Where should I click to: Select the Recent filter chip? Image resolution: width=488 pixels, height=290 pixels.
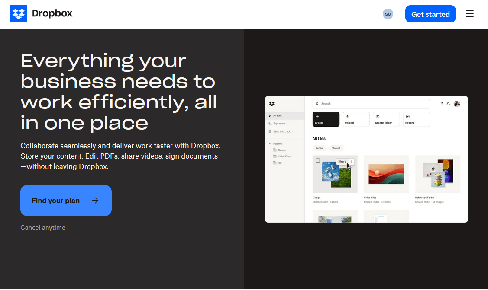320,148
